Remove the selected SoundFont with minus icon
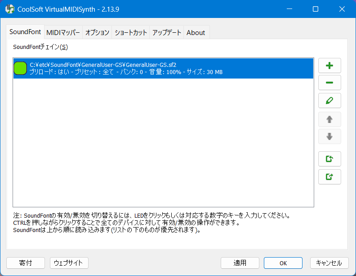Viewport: 356px width, 276px height. [329, 83]
